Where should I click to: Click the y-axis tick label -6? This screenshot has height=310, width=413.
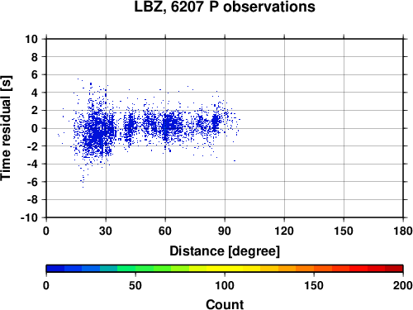click(32, 182)
